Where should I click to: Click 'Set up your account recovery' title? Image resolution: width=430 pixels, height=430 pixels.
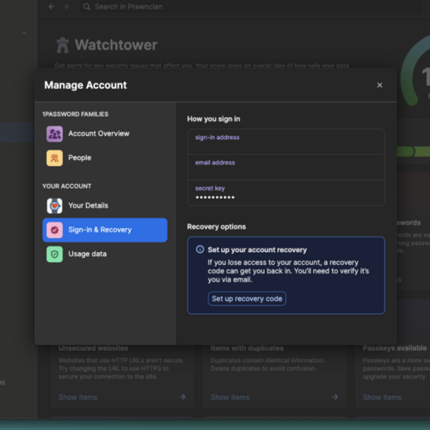257,249
